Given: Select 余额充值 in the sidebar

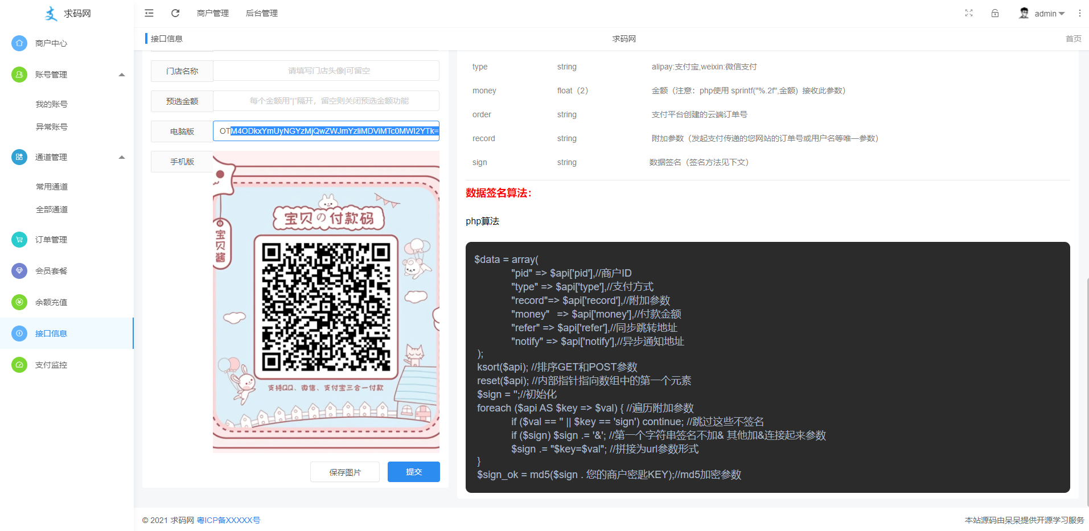Looking at the screenshot, I should pyautogui.click(x=51, y=302).
